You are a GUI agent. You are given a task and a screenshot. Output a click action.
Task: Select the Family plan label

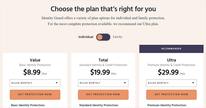(x=117, y=37)
